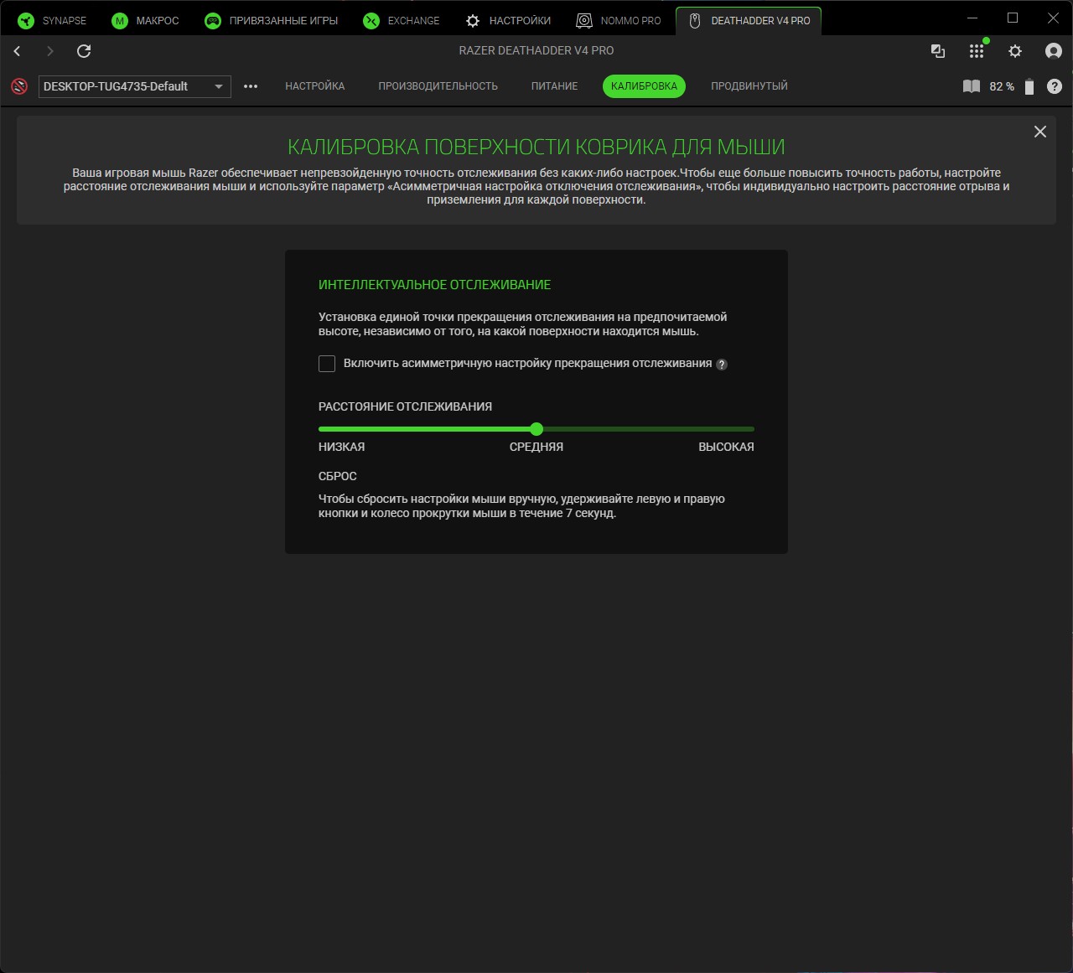1073x973 pixels.
Task: Open the user guide book icon
Action: click(972, 86)
